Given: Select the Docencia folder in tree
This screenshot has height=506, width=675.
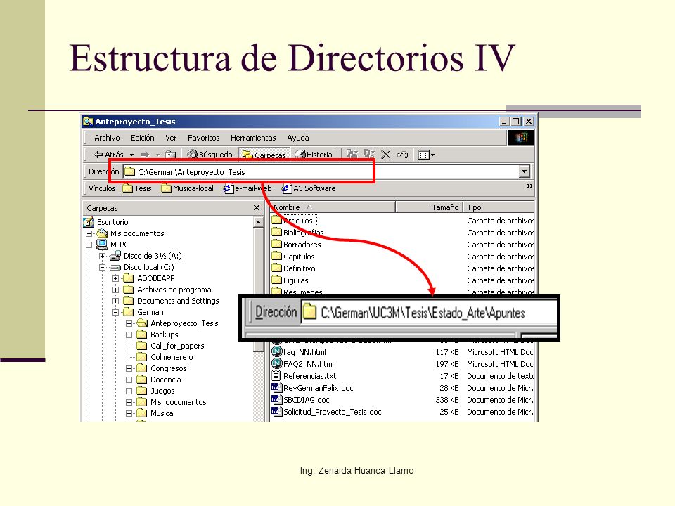Looking at the screenshot, I should [x=165, y=379].
